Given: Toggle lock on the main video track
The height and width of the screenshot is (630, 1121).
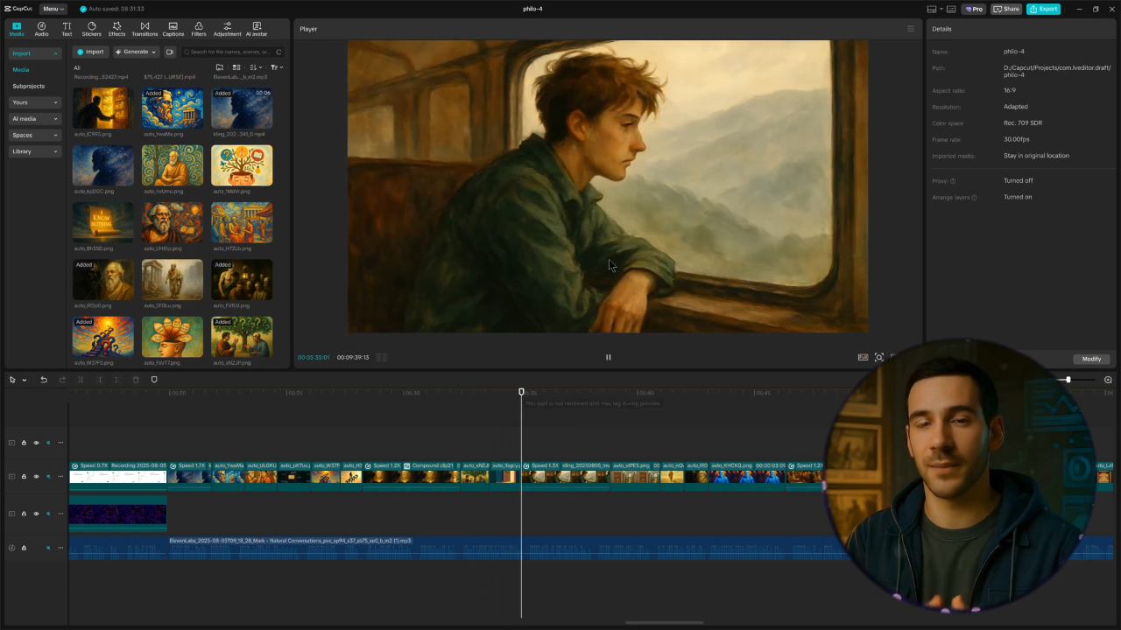Looking at the screenshot, I should coord(24,477).
